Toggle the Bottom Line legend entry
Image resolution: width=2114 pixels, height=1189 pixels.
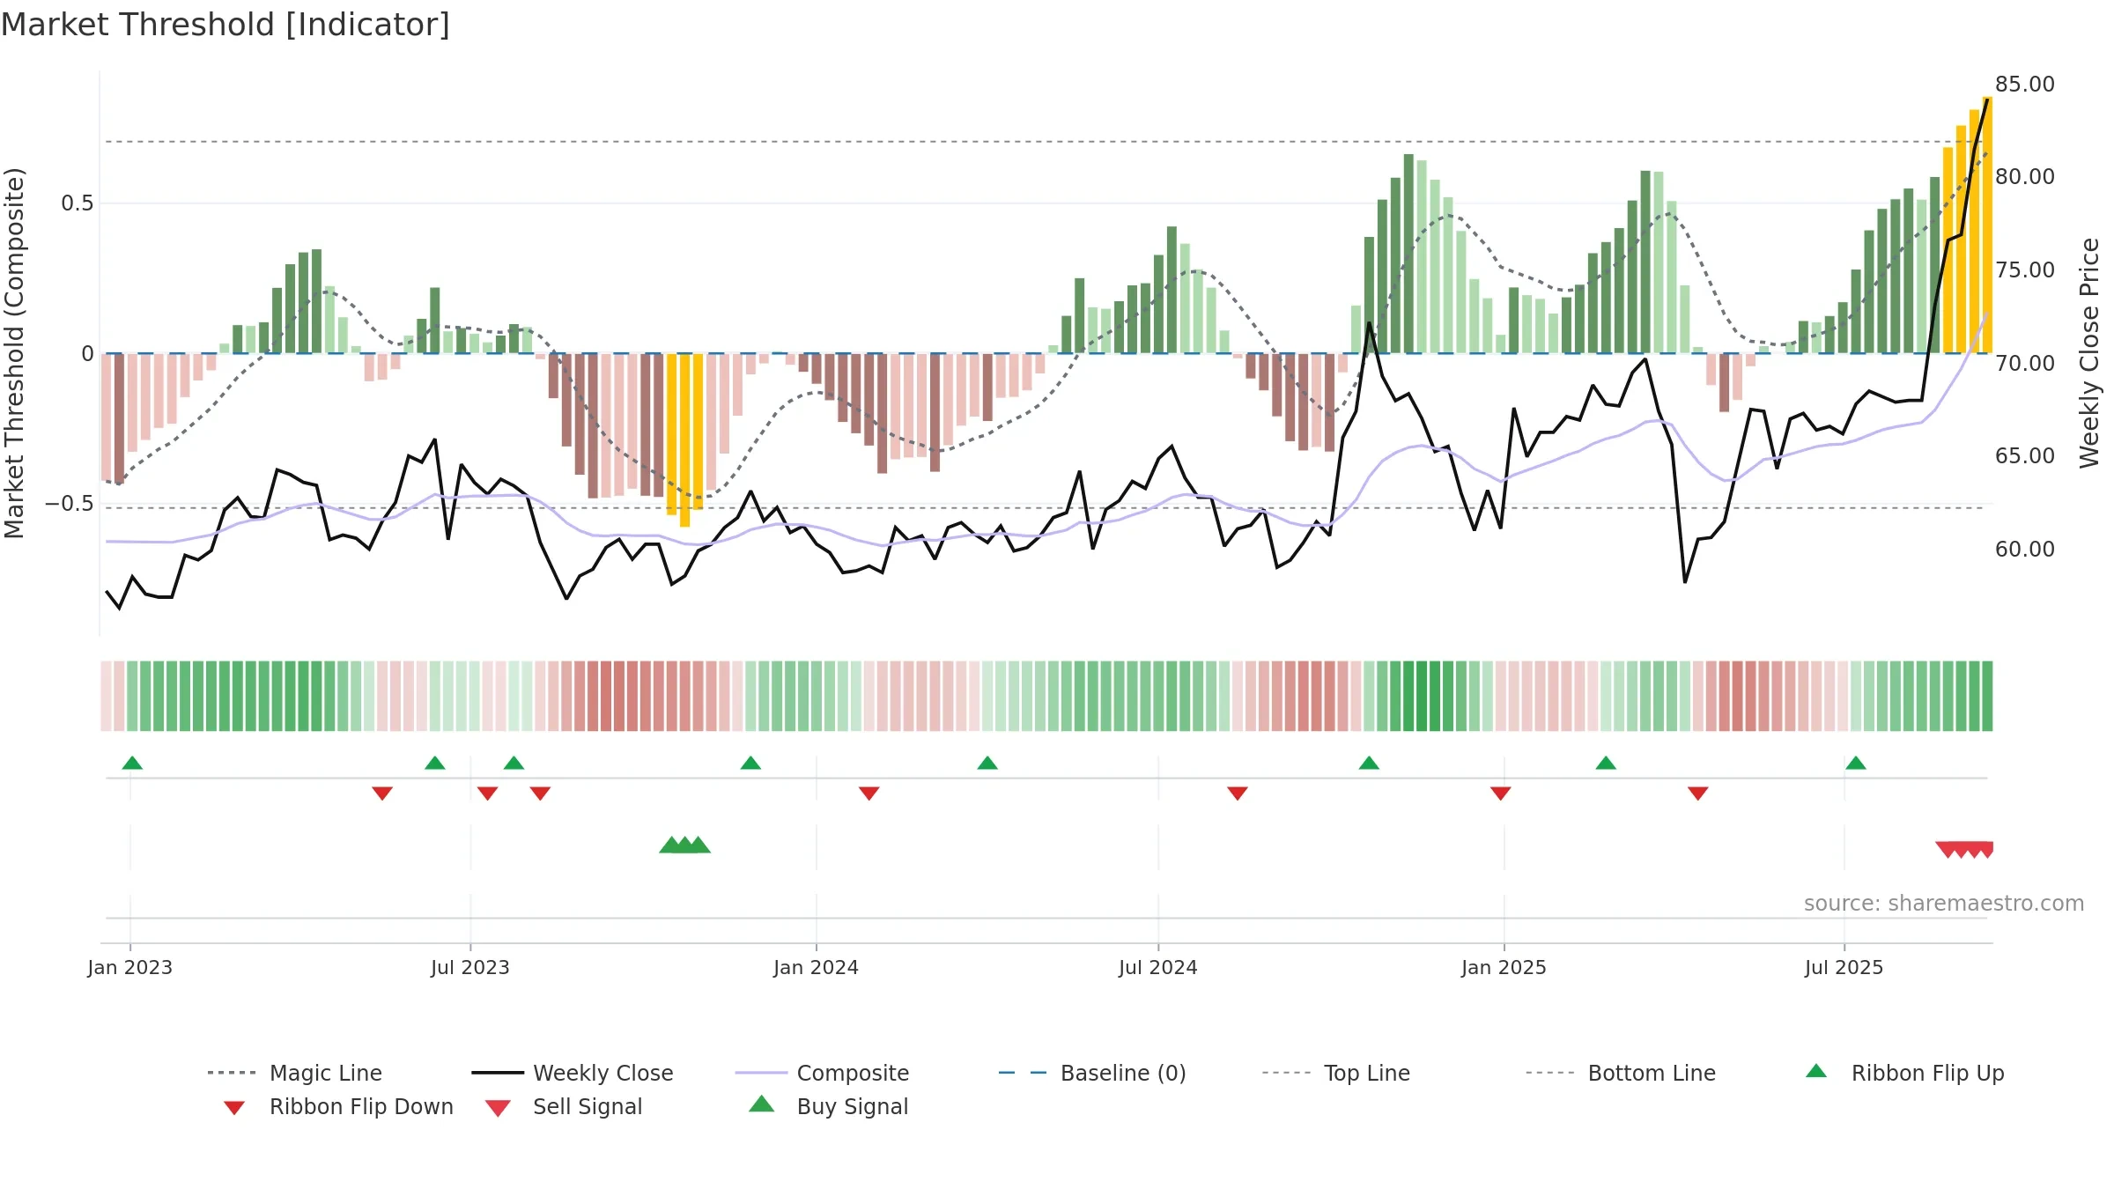[x=1621, y=1073]
